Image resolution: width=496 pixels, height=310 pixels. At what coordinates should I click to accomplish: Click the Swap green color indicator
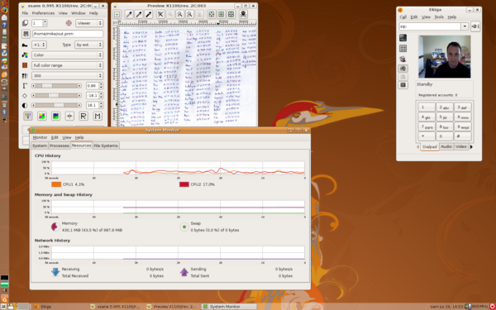184,227
